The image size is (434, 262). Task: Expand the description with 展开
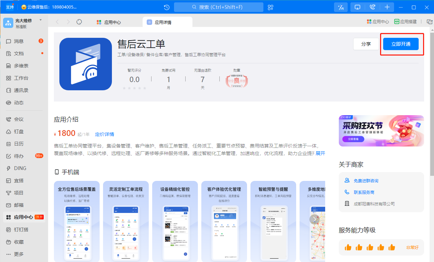click(x=320, y=153)
